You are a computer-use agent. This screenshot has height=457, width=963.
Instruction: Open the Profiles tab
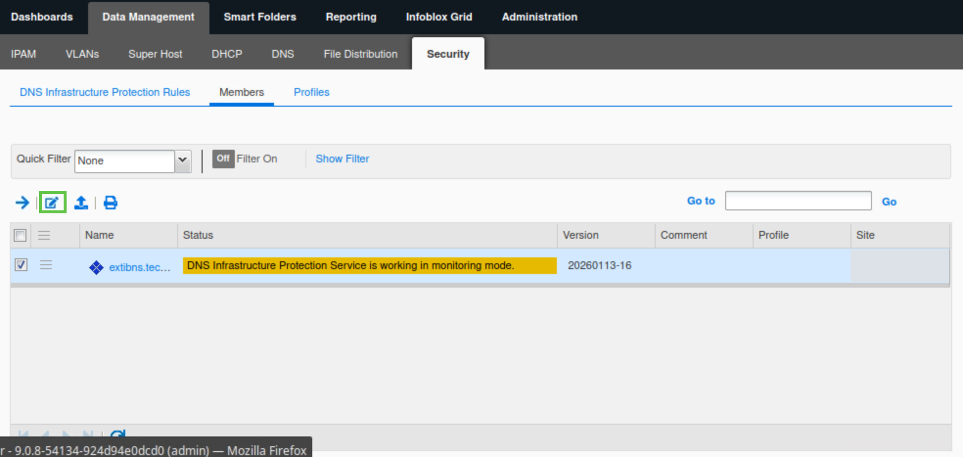[x=312, y=92]
